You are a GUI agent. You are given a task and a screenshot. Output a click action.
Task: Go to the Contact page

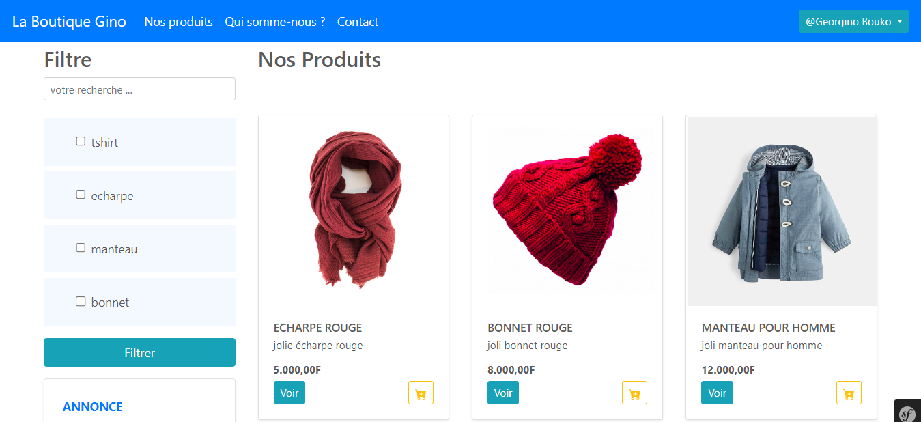pos(357,21)
